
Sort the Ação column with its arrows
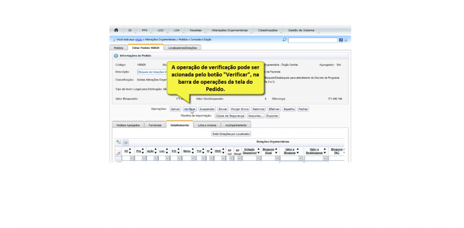pos(156,151)
